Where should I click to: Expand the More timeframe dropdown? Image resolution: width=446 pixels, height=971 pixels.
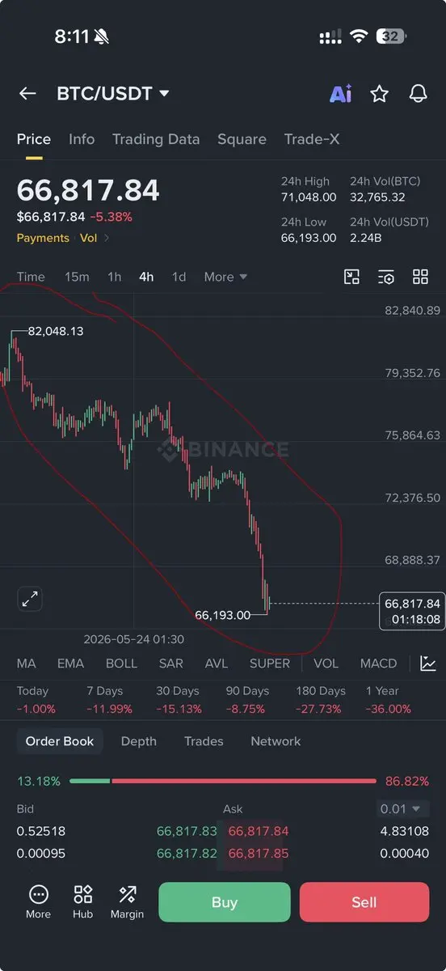pos(225,277)
